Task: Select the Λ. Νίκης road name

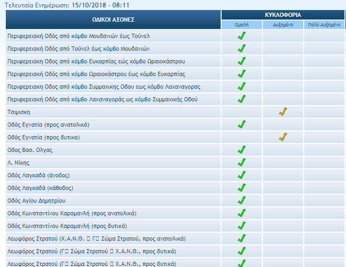Action: coord(18,163)
